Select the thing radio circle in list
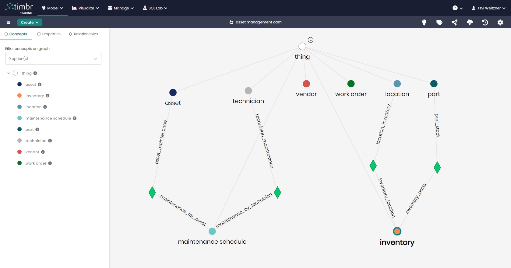This screenshot has width=511, height=268. pos(15,73)
